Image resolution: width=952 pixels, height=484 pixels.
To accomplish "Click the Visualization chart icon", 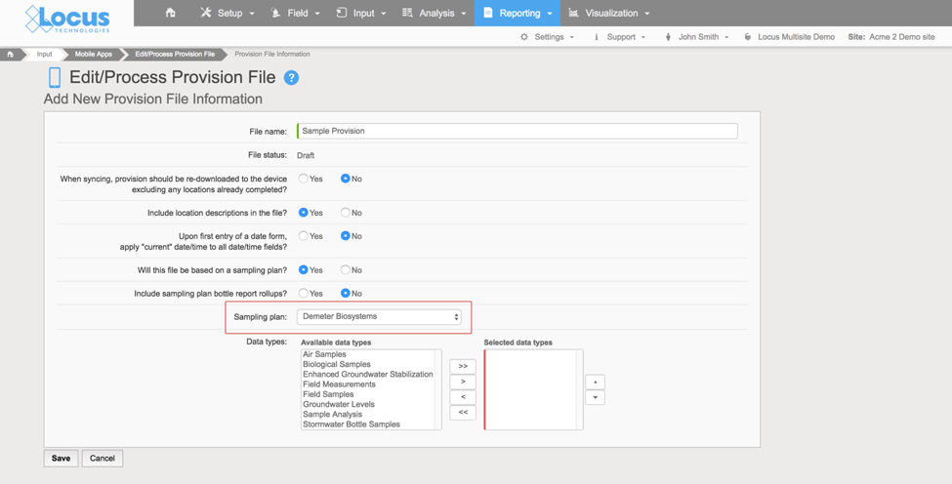I will [573, 13].
